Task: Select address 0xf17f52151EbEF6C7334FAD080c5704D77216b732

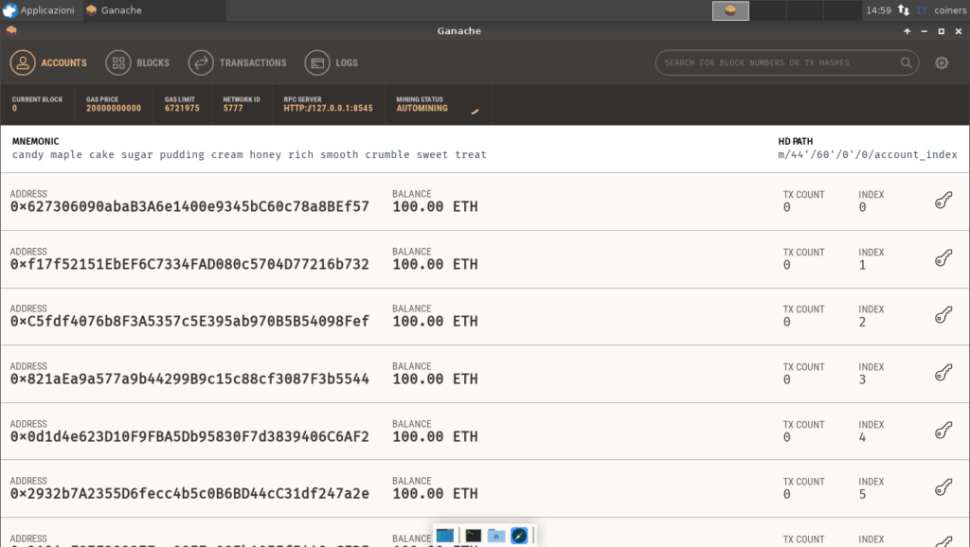Action: 189,265
